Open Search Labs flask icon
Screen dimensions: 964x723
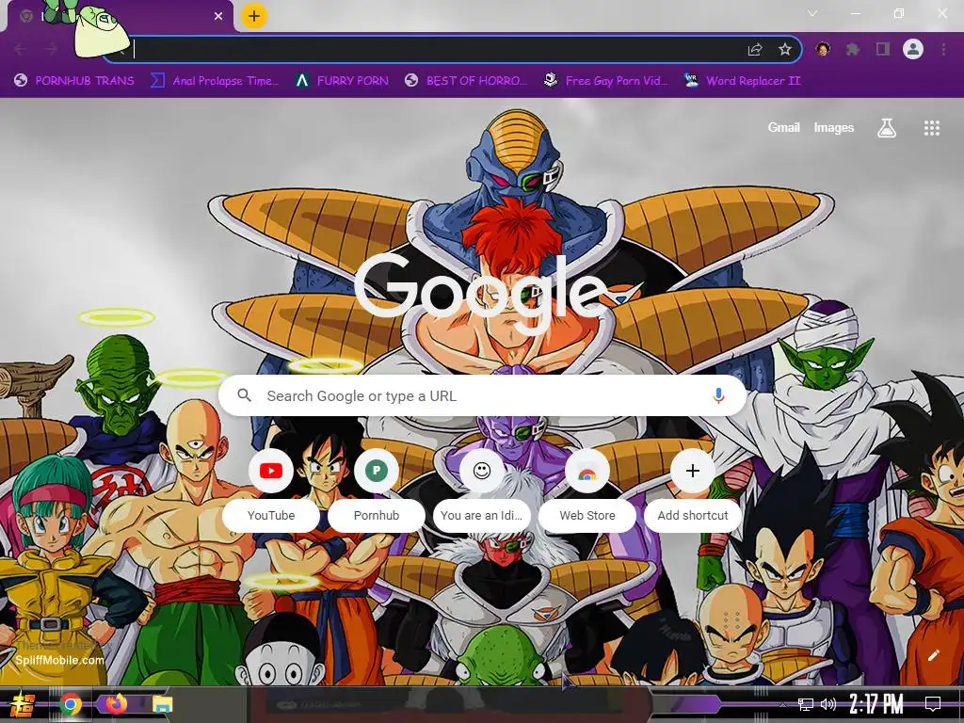[886, 128]
